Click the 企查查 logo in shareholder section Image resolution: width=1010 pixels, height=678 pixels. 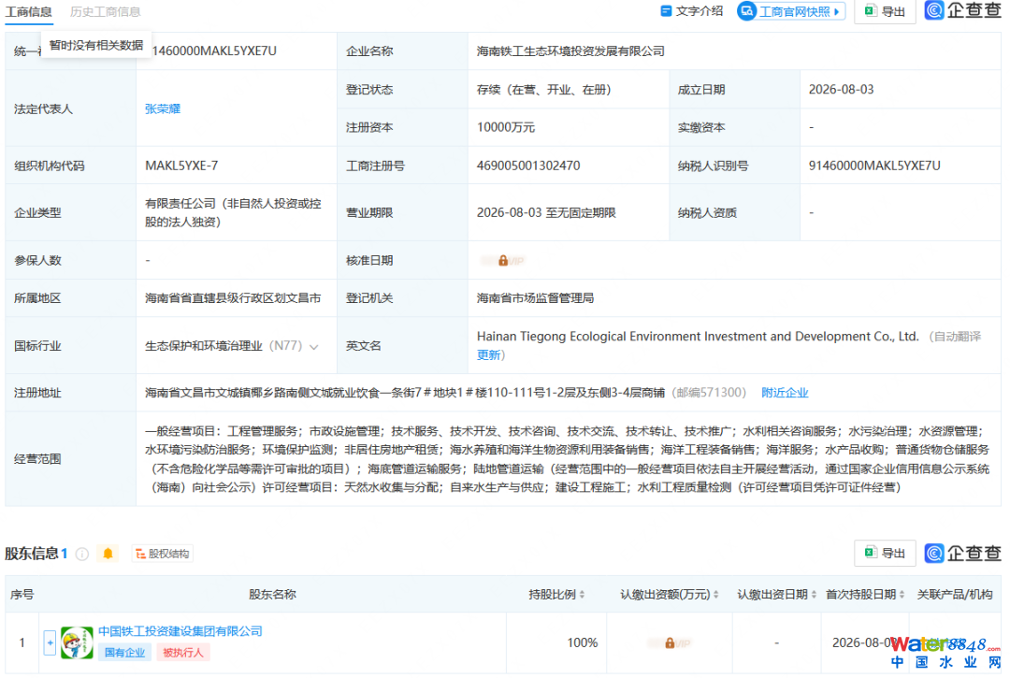click(x=963, y=553)
